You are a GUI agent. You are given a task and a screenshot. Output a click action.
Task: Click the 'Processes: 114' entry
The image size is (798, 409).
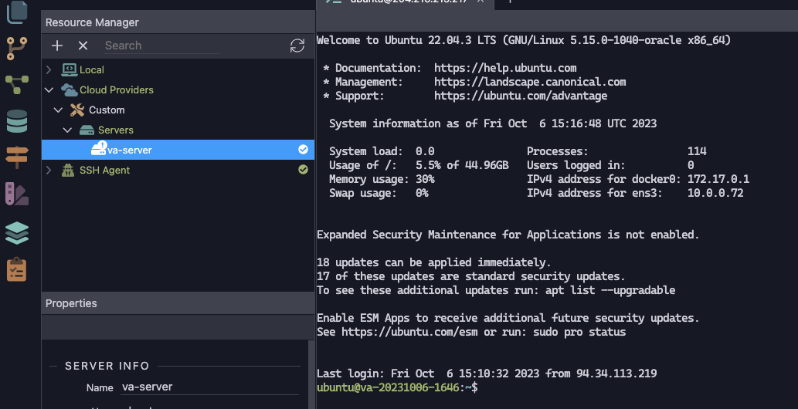[x=616, y=151]
